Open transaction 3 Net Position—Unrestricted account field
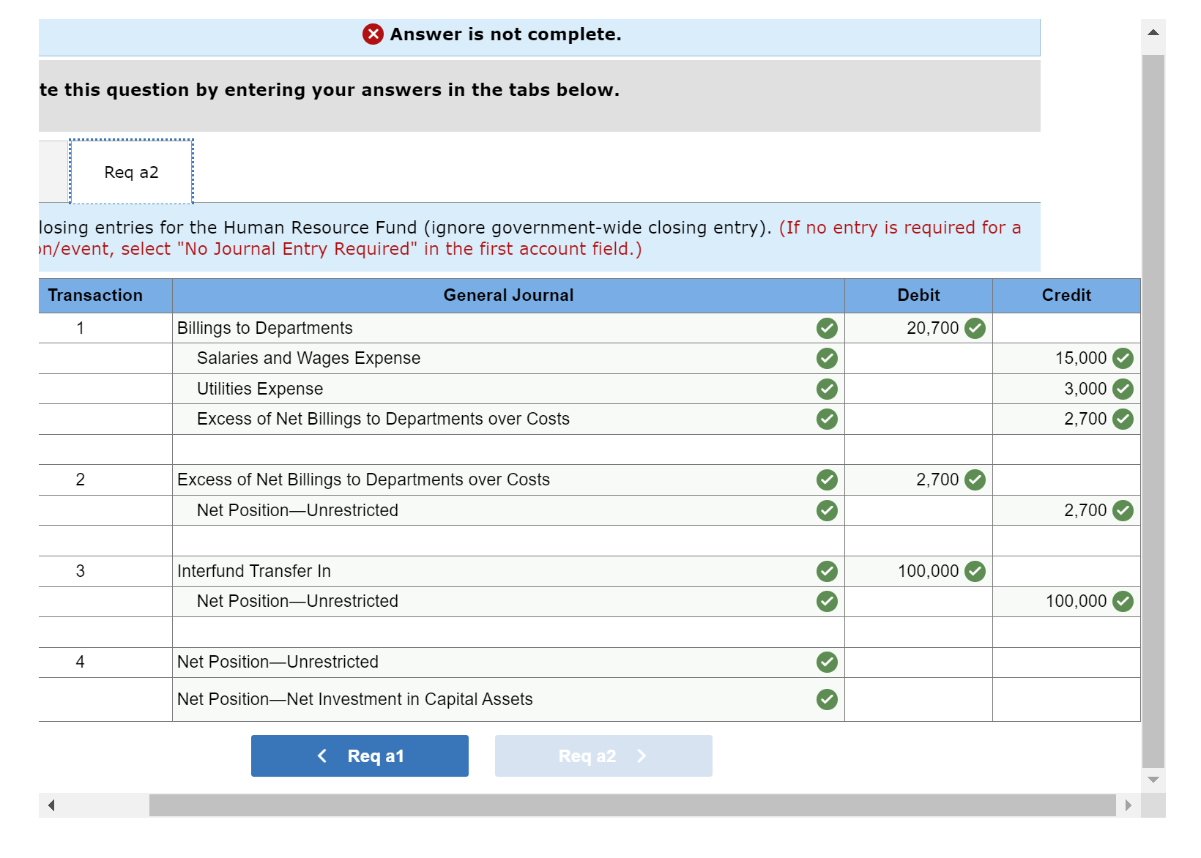The image size is (1201, 858). coord(508,601)
